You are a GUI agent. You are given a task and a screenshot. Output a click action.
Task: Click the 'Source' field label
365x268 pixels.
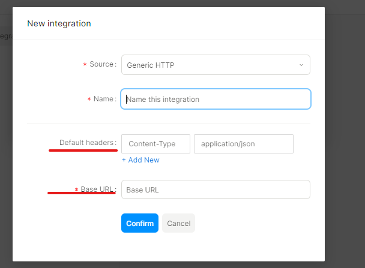tap(101, 64)
